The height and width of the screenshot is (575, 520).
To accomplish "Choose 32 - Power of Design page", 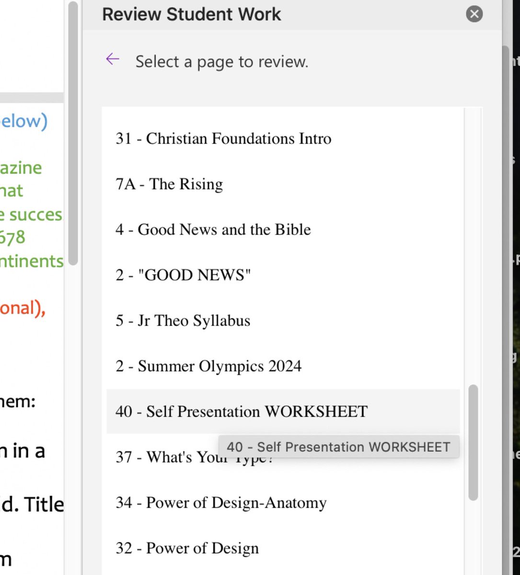I will click(x=283, y=548).
